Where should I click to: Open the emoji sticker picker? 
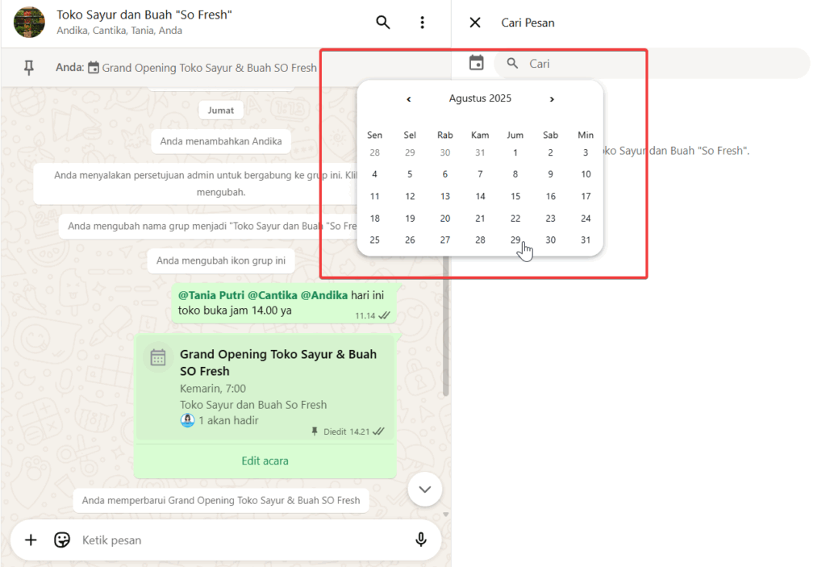(62, 540)
